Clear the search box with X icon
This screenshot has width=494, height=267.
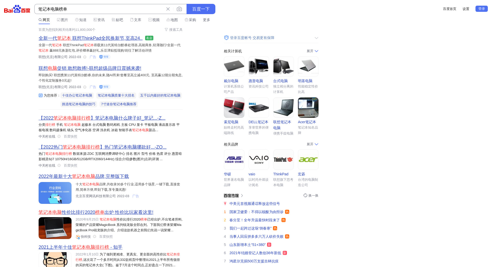[x=168, y=9]
